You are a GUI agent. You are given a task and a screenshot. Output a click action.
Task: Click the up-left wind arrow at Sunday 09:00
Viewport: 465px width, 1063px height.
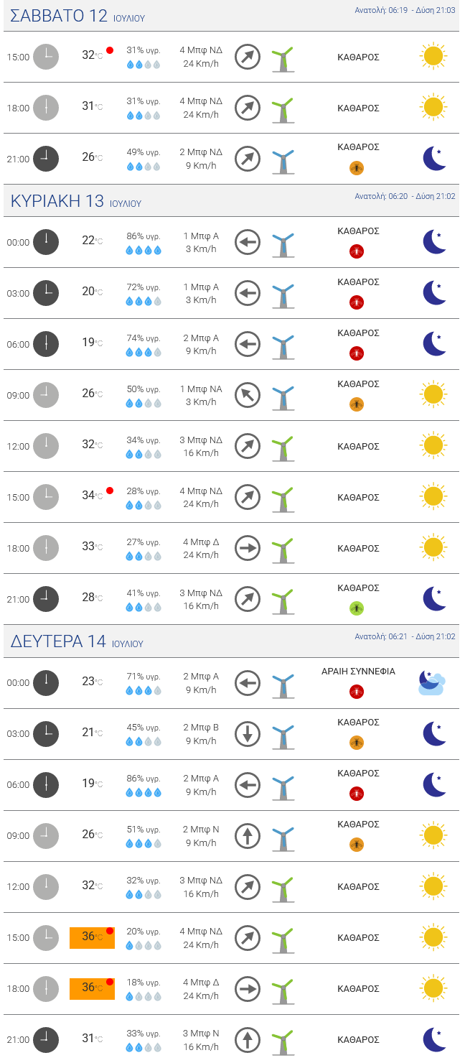[248, 396]
